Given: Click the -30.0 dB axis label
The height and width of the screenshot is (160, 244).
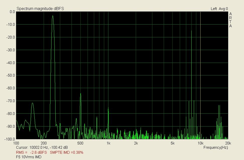Looking at the screenshot, I should point(11,50).
